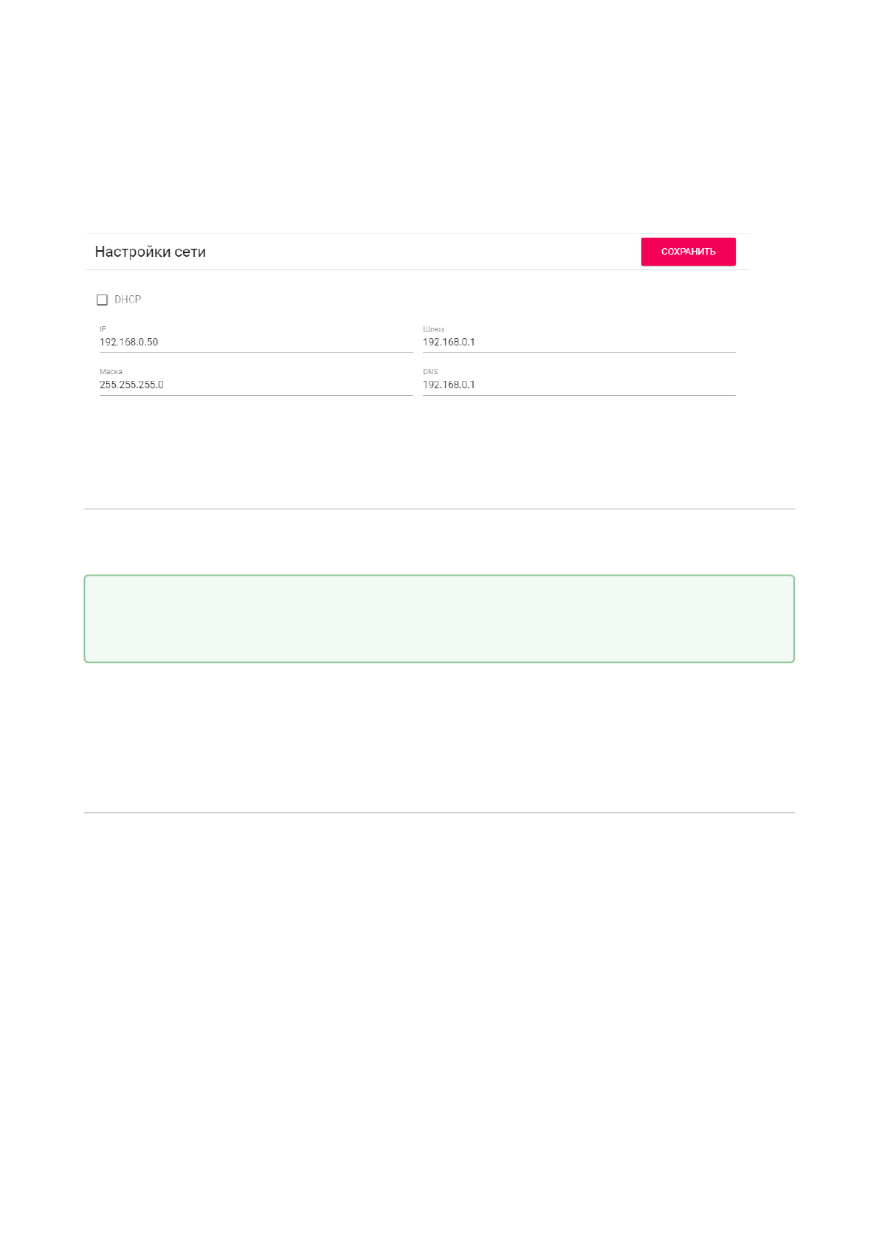Viewport: 879px width, 1243px height.
Task: Click the DNS server address field
Action: (579, 385)
